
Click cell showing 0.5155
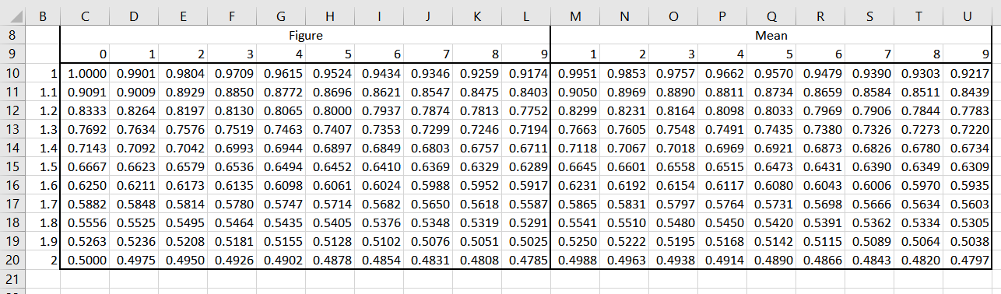[280, 242]
